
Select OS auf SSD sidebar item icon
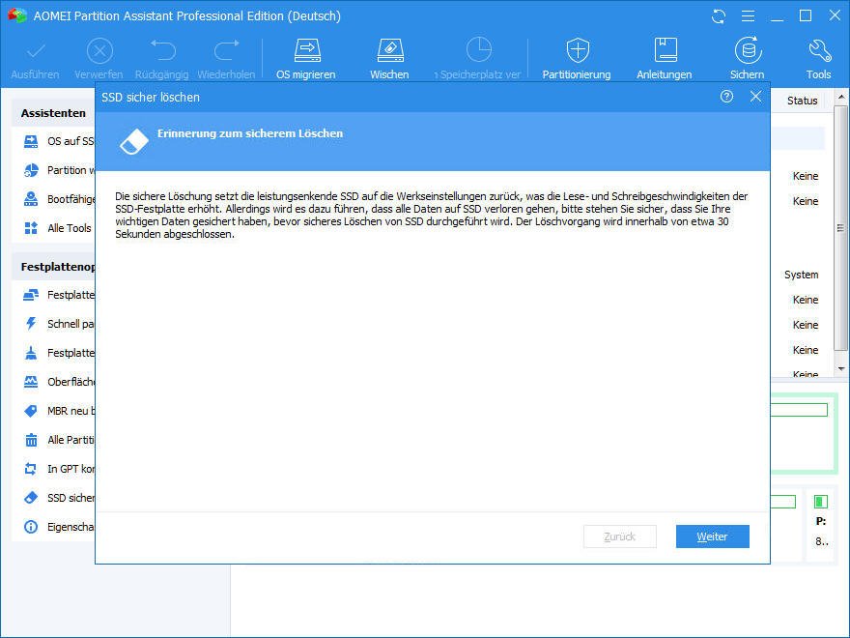pyautogui.click(x=31, y=141)
